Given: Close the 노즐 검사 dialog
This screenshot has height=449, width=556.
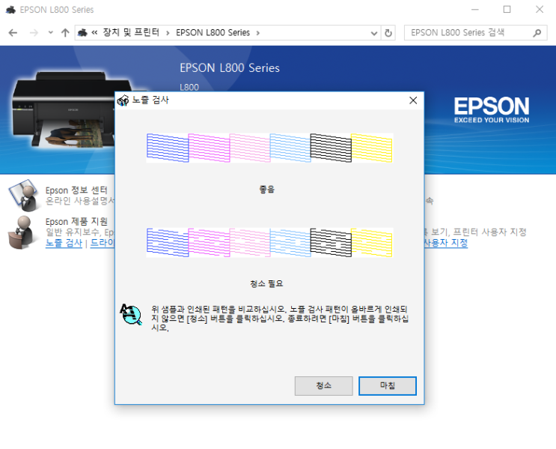Looking at the screenshot, I should click(413, 100).
